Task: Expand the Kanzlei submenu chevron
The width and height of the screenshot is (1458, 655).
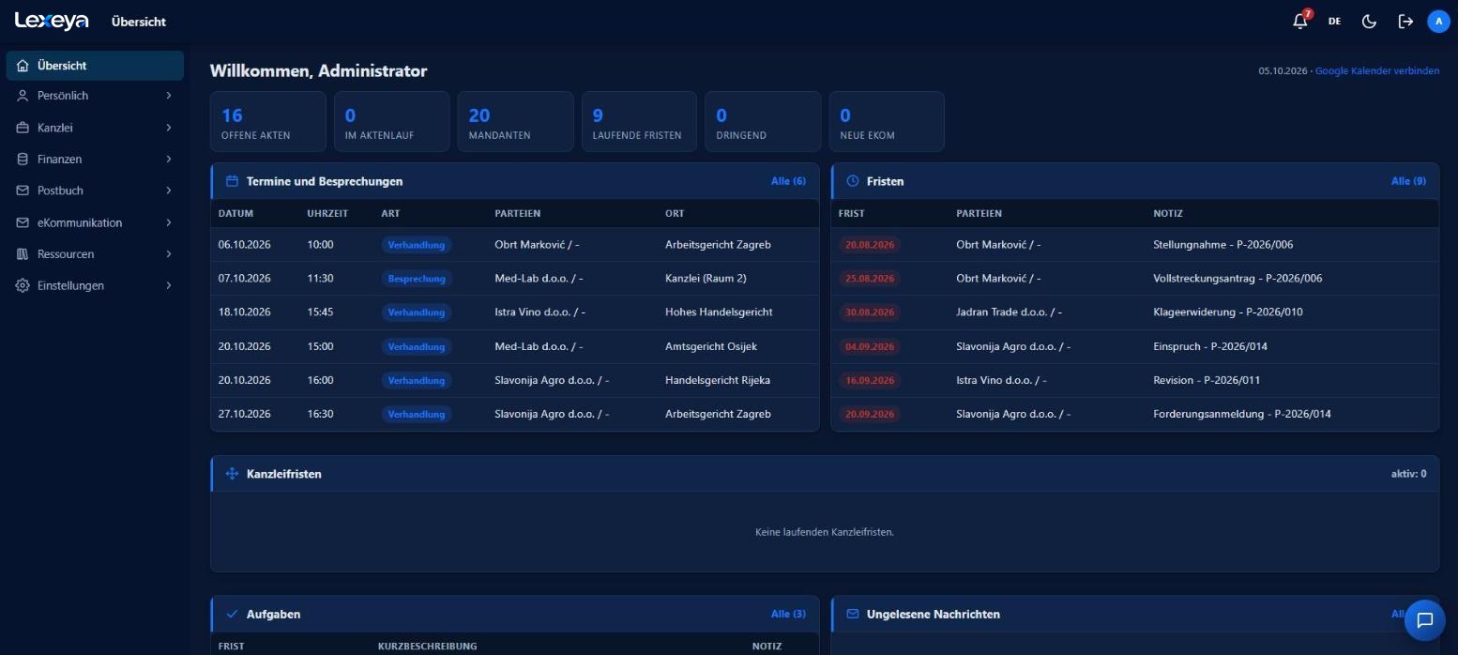Action: pyautogui.click(x=169, y=128)
